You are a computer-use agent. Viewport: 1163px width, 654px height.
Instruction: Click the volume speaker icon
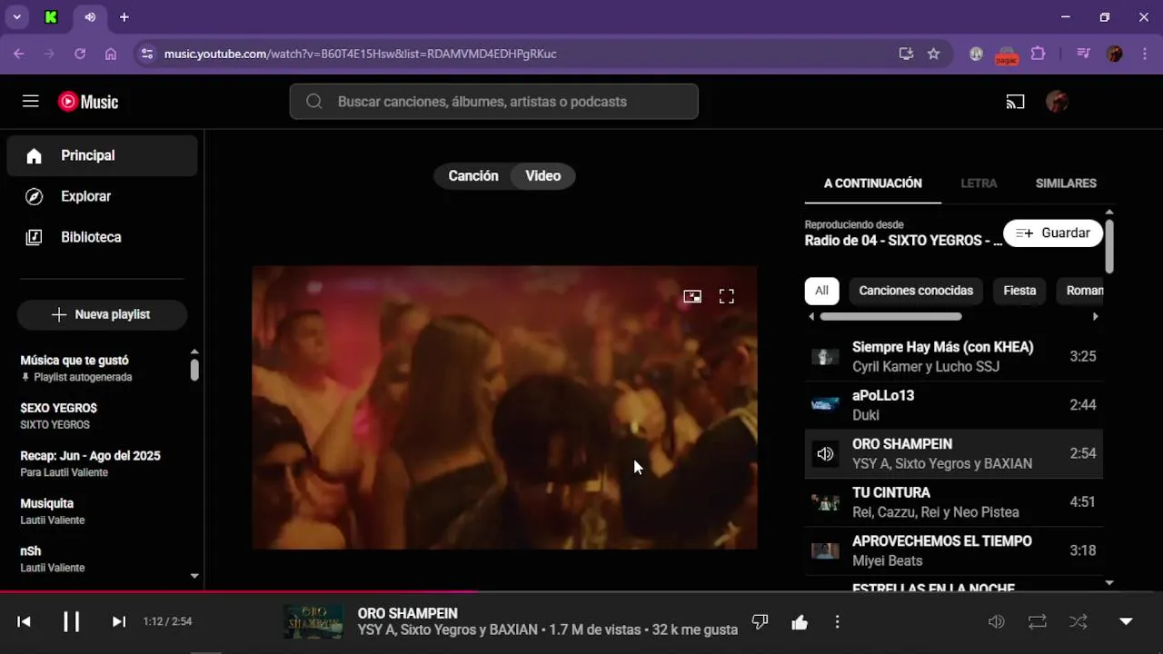997,621
